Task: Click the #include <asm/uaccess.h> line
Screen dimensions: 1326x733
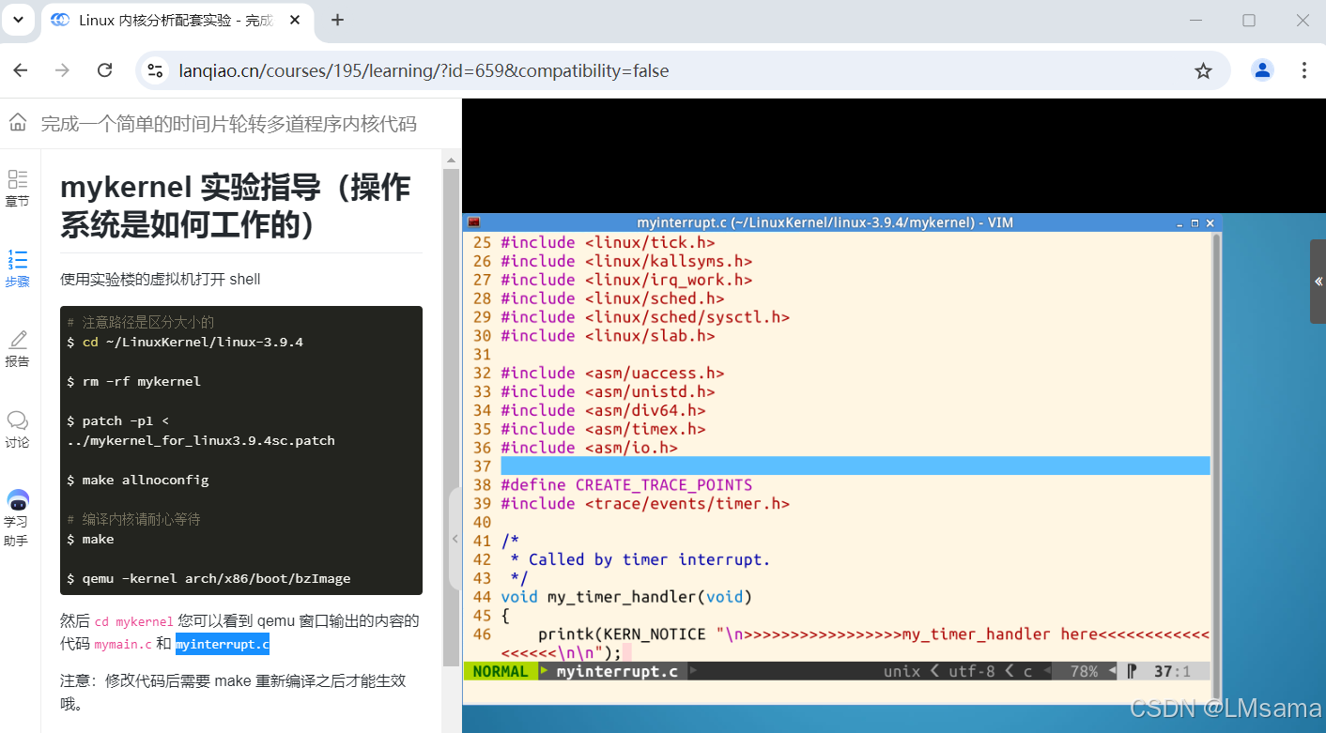Action: pos(612,373)
